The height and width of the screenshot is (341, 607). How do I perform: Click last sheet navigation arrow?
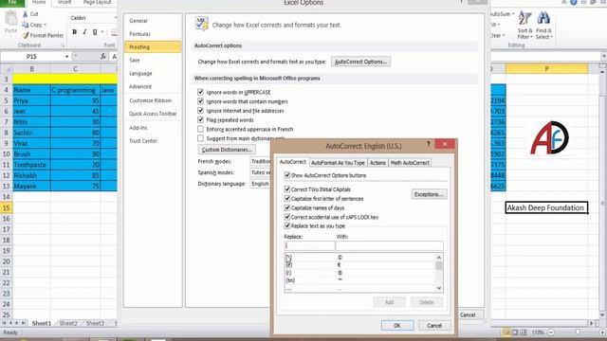tap(24, 323)
